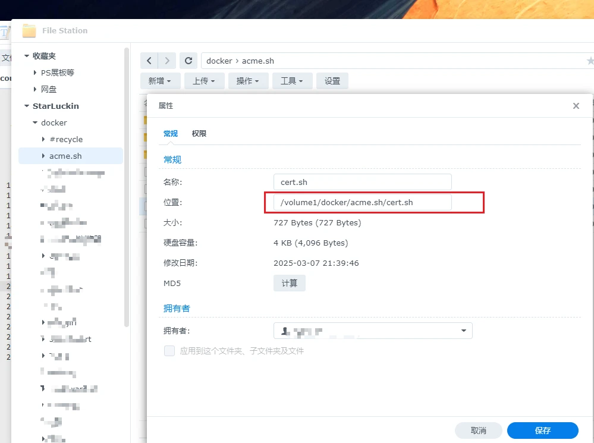Click the 收藏夹 label in the tree
Screen dimensions: 594x443
44,56
